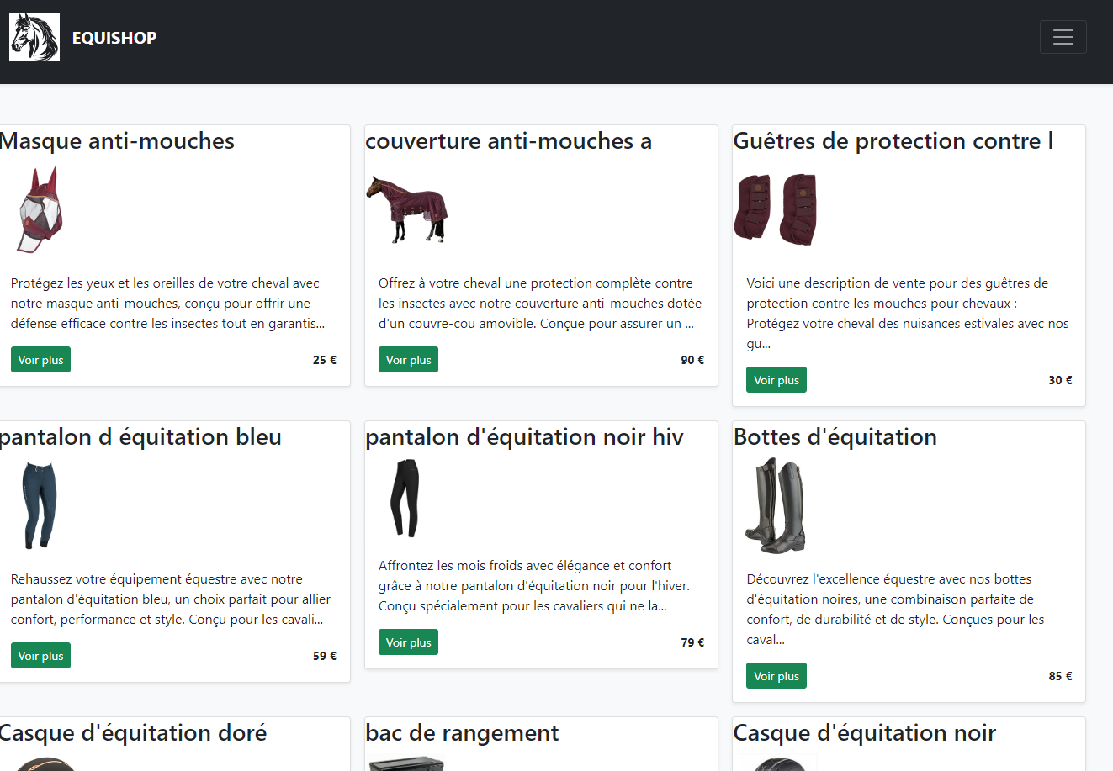Viewport: 1113px width, 771px height.
Task: Open the Casque d'équitation doré product title
Action: (133, 732)
